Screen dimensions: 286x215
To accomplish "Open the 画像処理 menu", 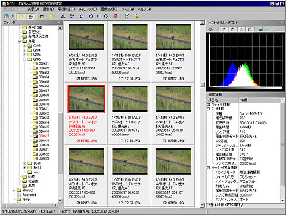I will (109, 9).
